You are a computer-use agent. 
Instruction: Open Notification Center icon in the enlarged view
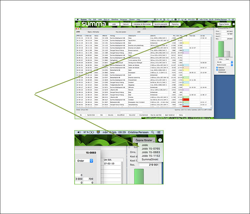159,132
